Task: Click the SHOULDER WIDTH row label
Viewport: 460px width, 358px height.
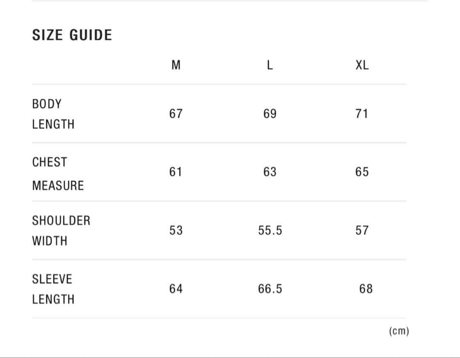Action: point(61,231)
